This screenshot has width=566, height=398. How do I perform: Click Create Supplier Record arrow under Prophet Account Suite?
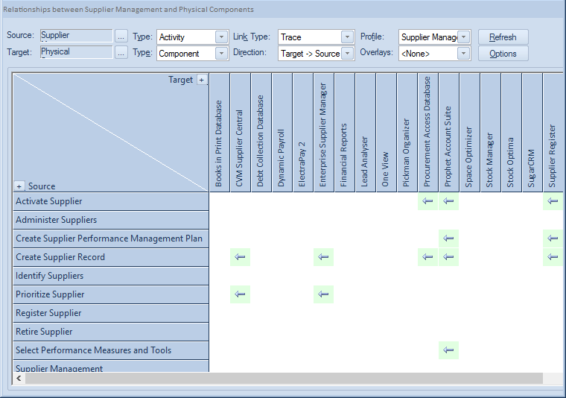coord(448,257)
